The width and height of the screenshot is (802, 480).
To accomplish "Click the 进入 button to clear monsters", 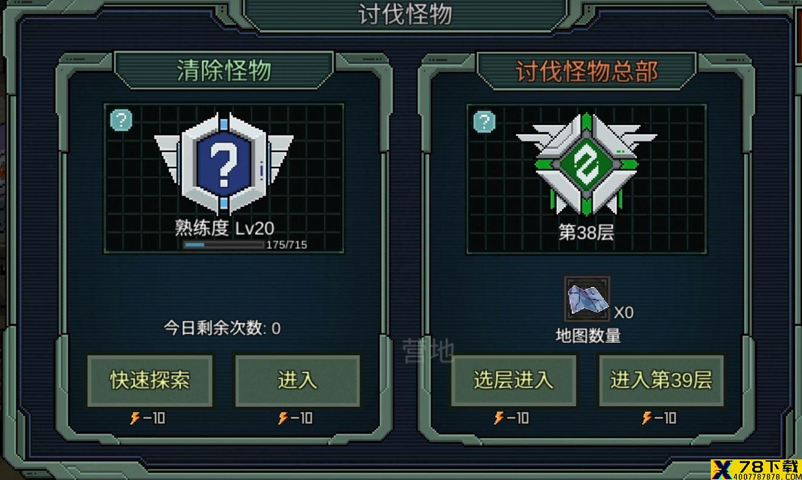I will (x=298, y=380).
